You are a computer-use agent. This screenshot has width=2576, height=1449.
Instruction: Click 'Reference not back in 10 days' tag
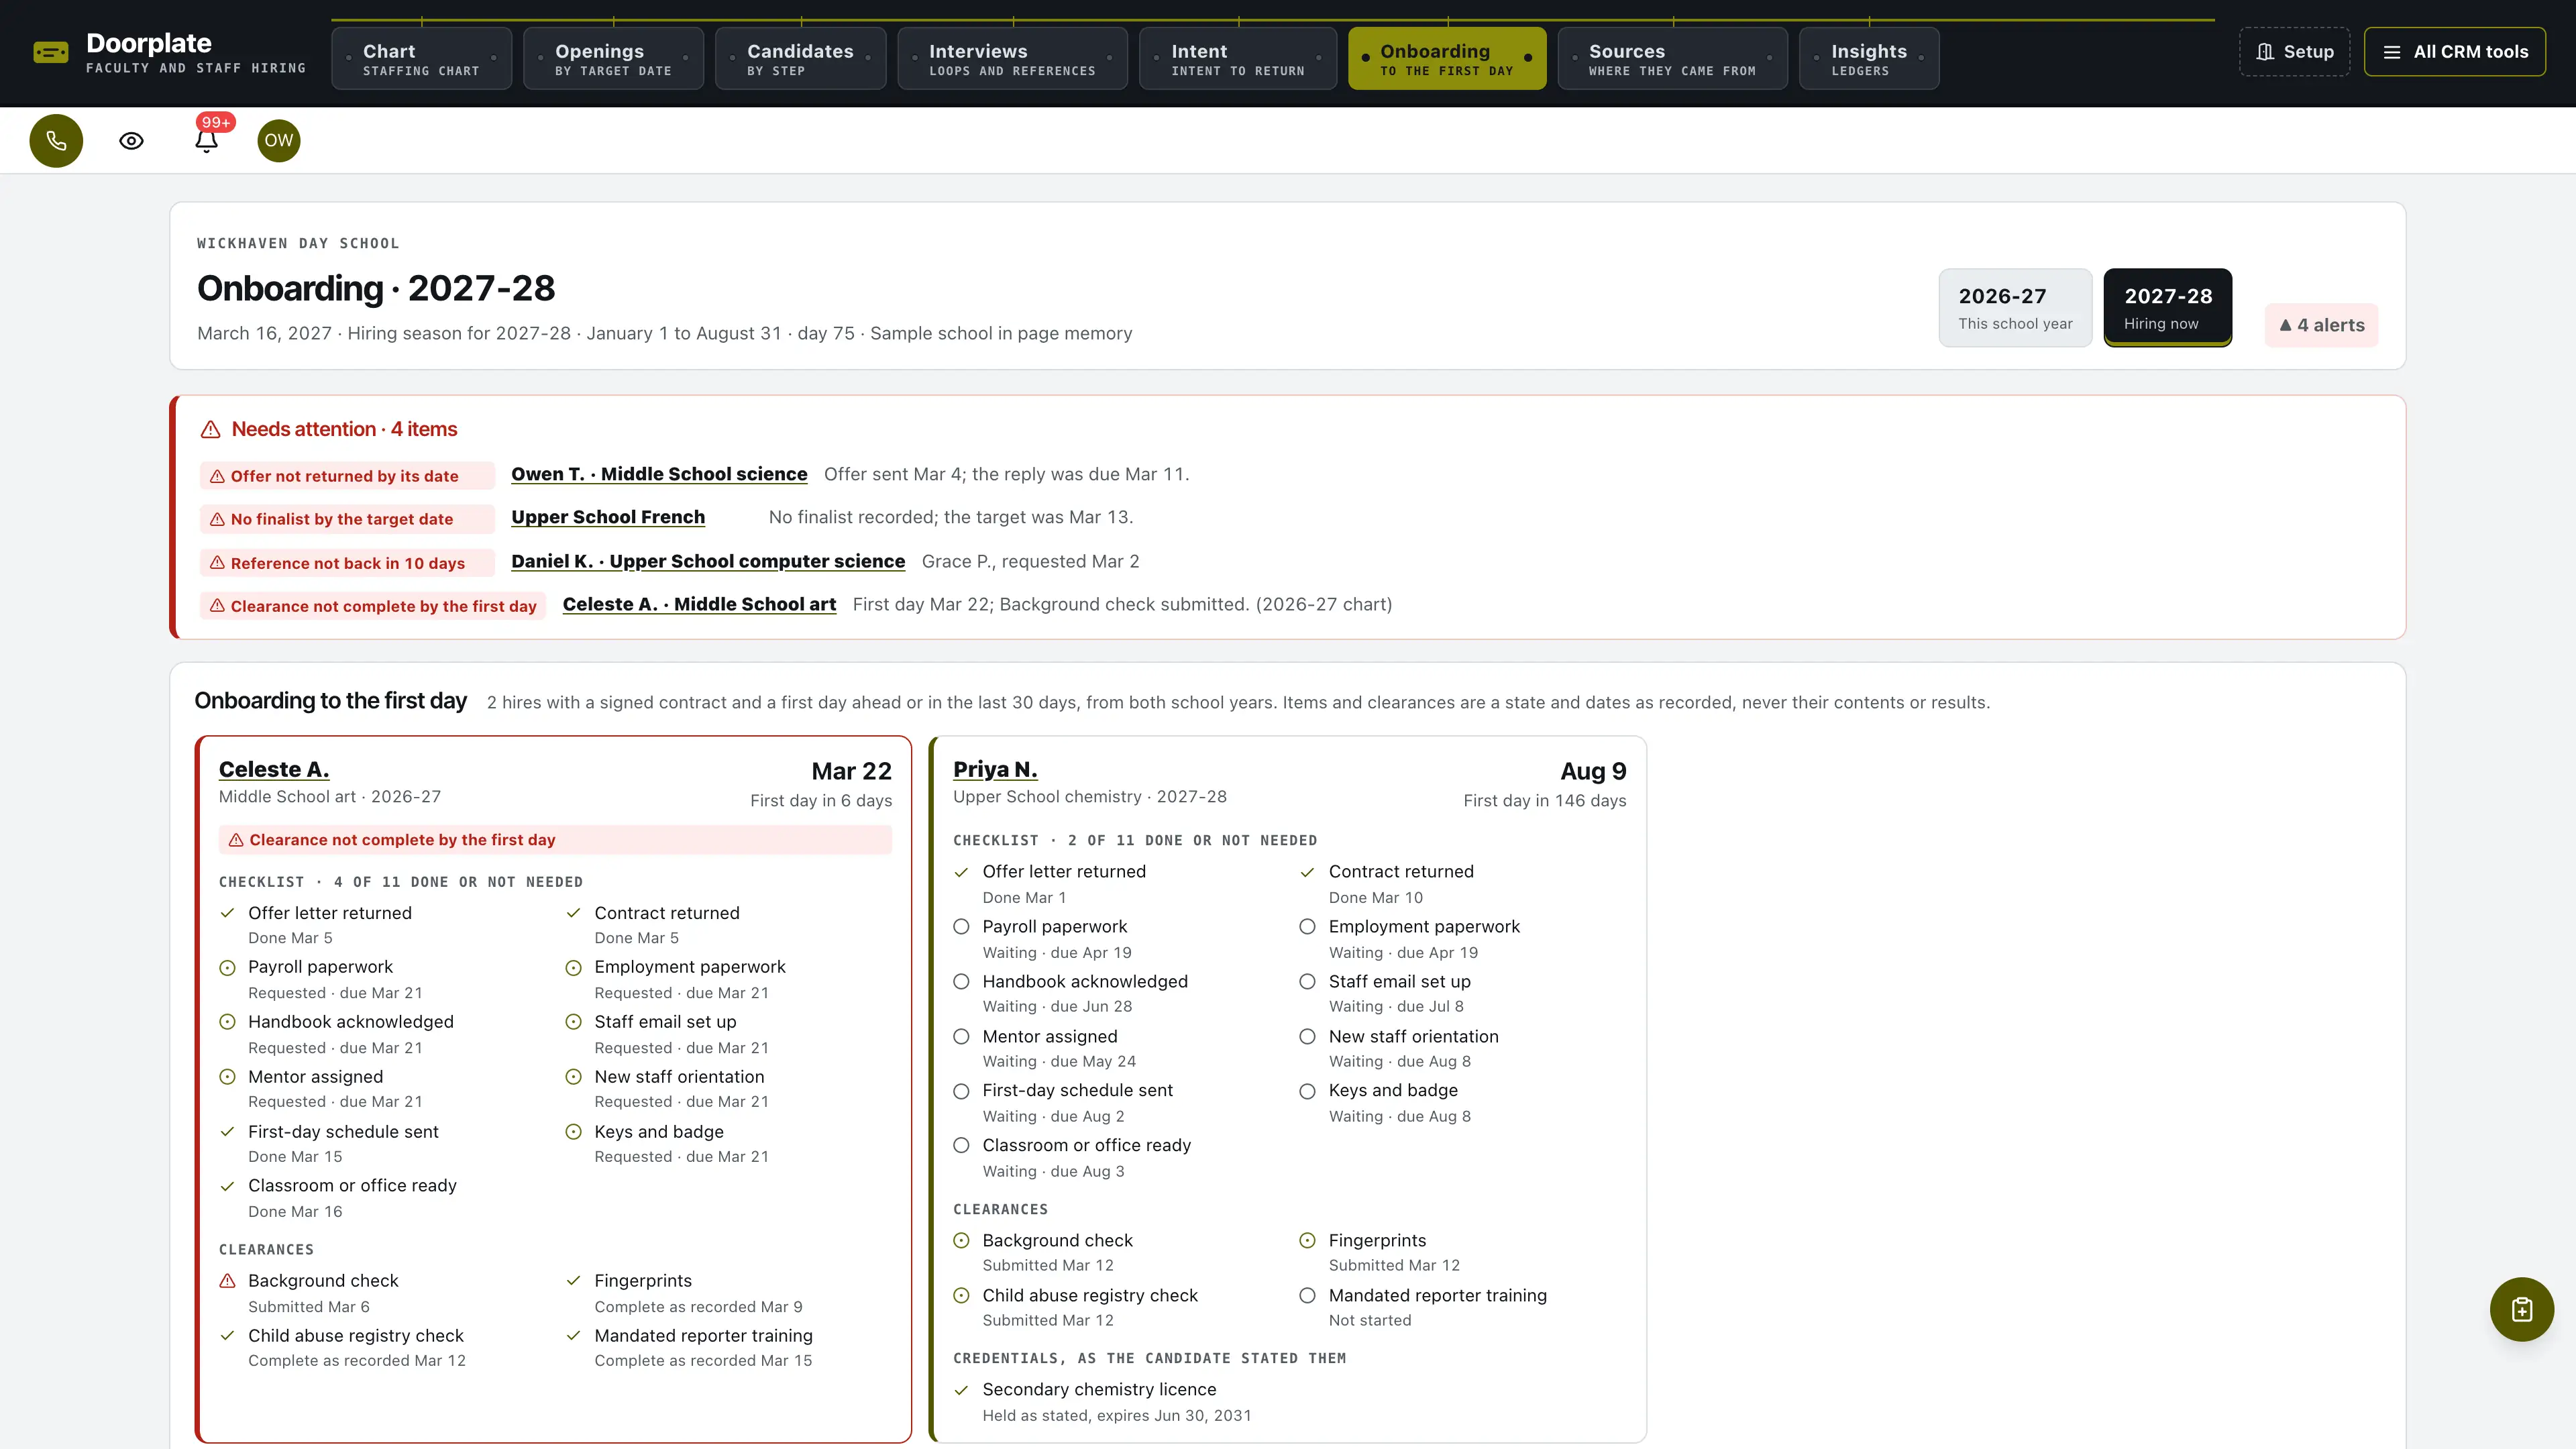coord(346,563)
